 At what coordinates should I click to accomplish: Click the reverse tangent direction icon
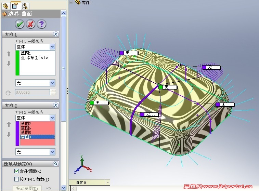(x=8, y=93)
